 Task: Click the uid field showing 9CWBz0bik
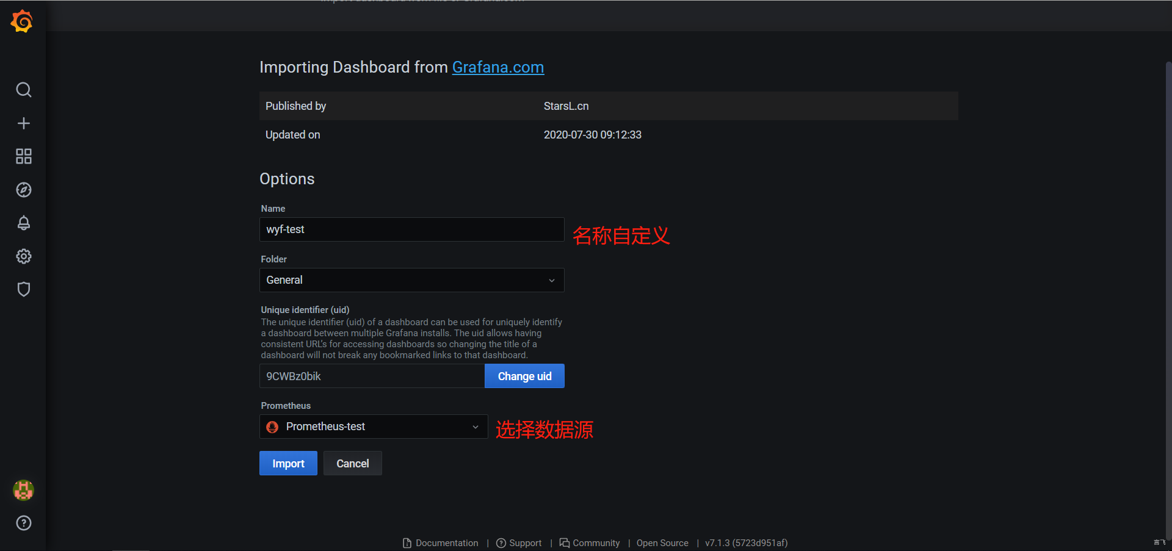tap(372, 376)
